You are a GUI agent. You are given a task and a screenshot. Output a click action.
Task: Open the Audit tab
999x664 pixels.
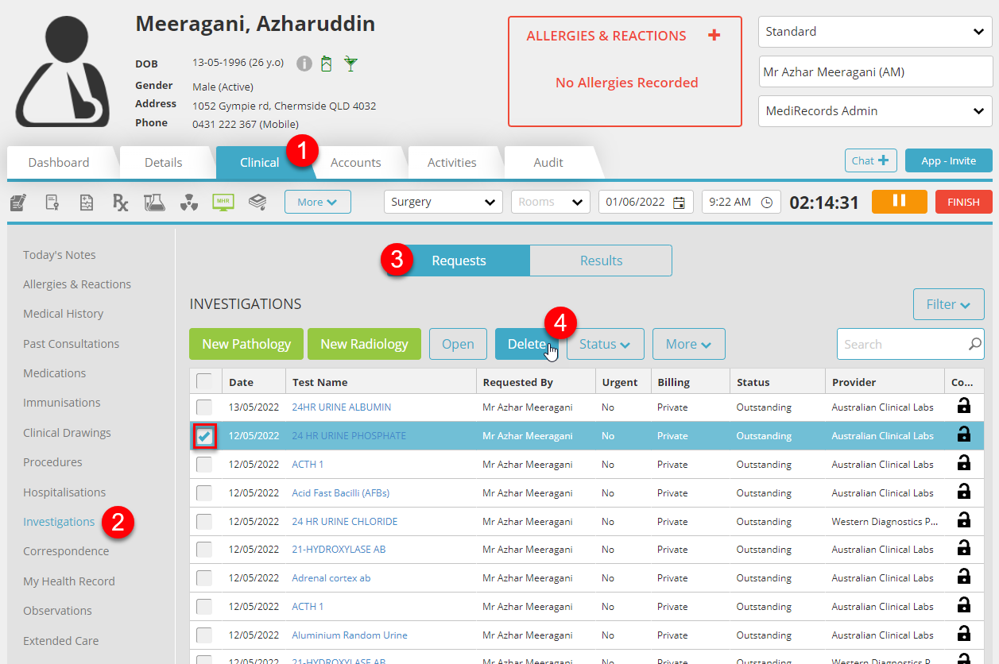point(548,162)
